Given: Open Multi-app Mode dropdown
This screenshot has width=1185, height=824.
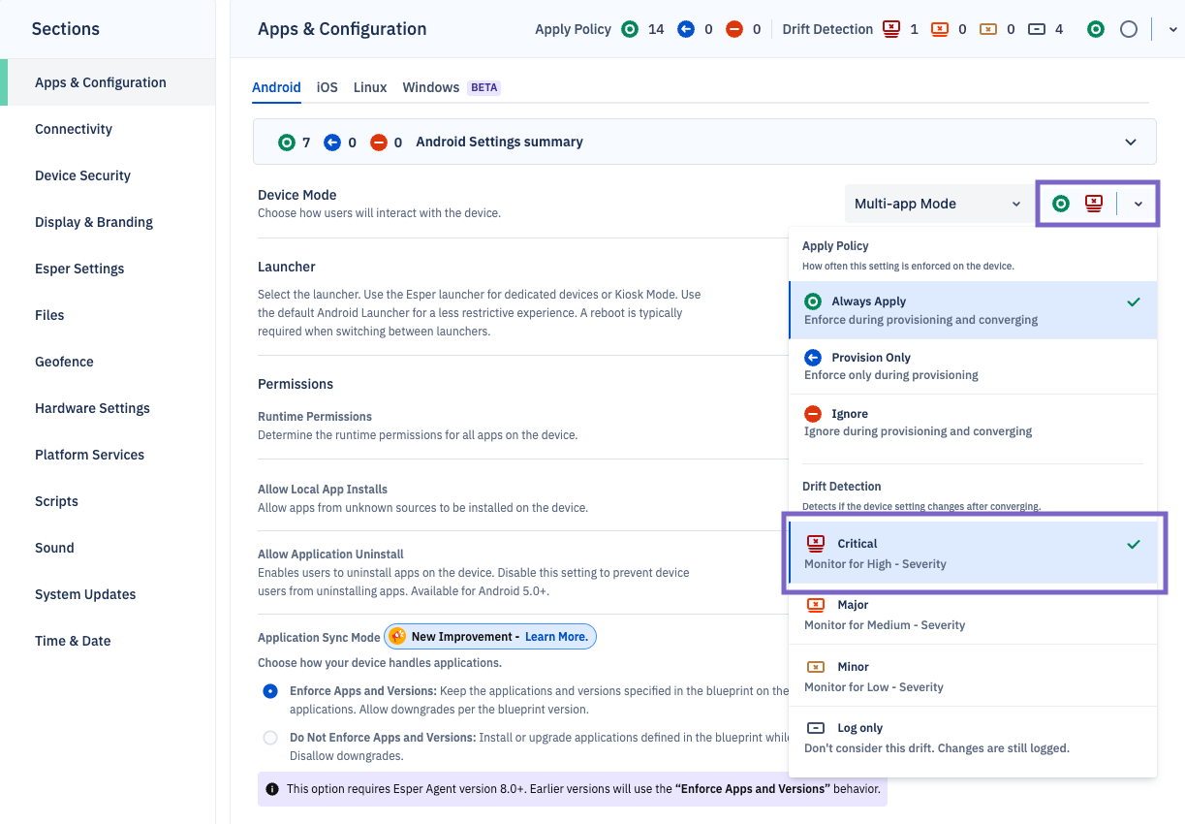Looking at the screenshot, I should pyautogui.click(x=937, y=204).
